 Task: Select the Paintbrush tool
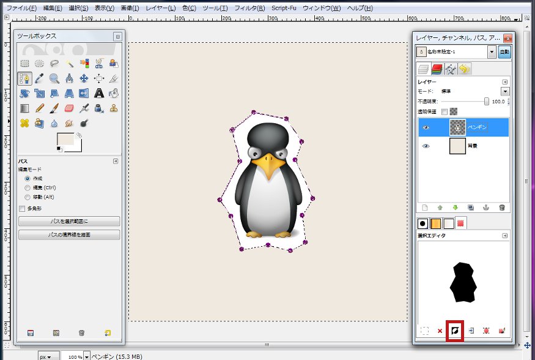[x=54, y=108]
